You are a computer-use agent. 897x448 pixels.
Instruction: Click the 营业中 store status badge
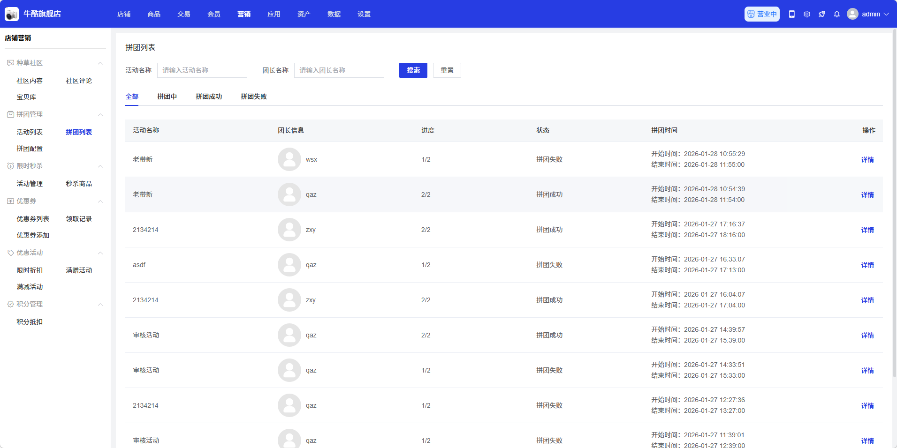coord(762,14)
